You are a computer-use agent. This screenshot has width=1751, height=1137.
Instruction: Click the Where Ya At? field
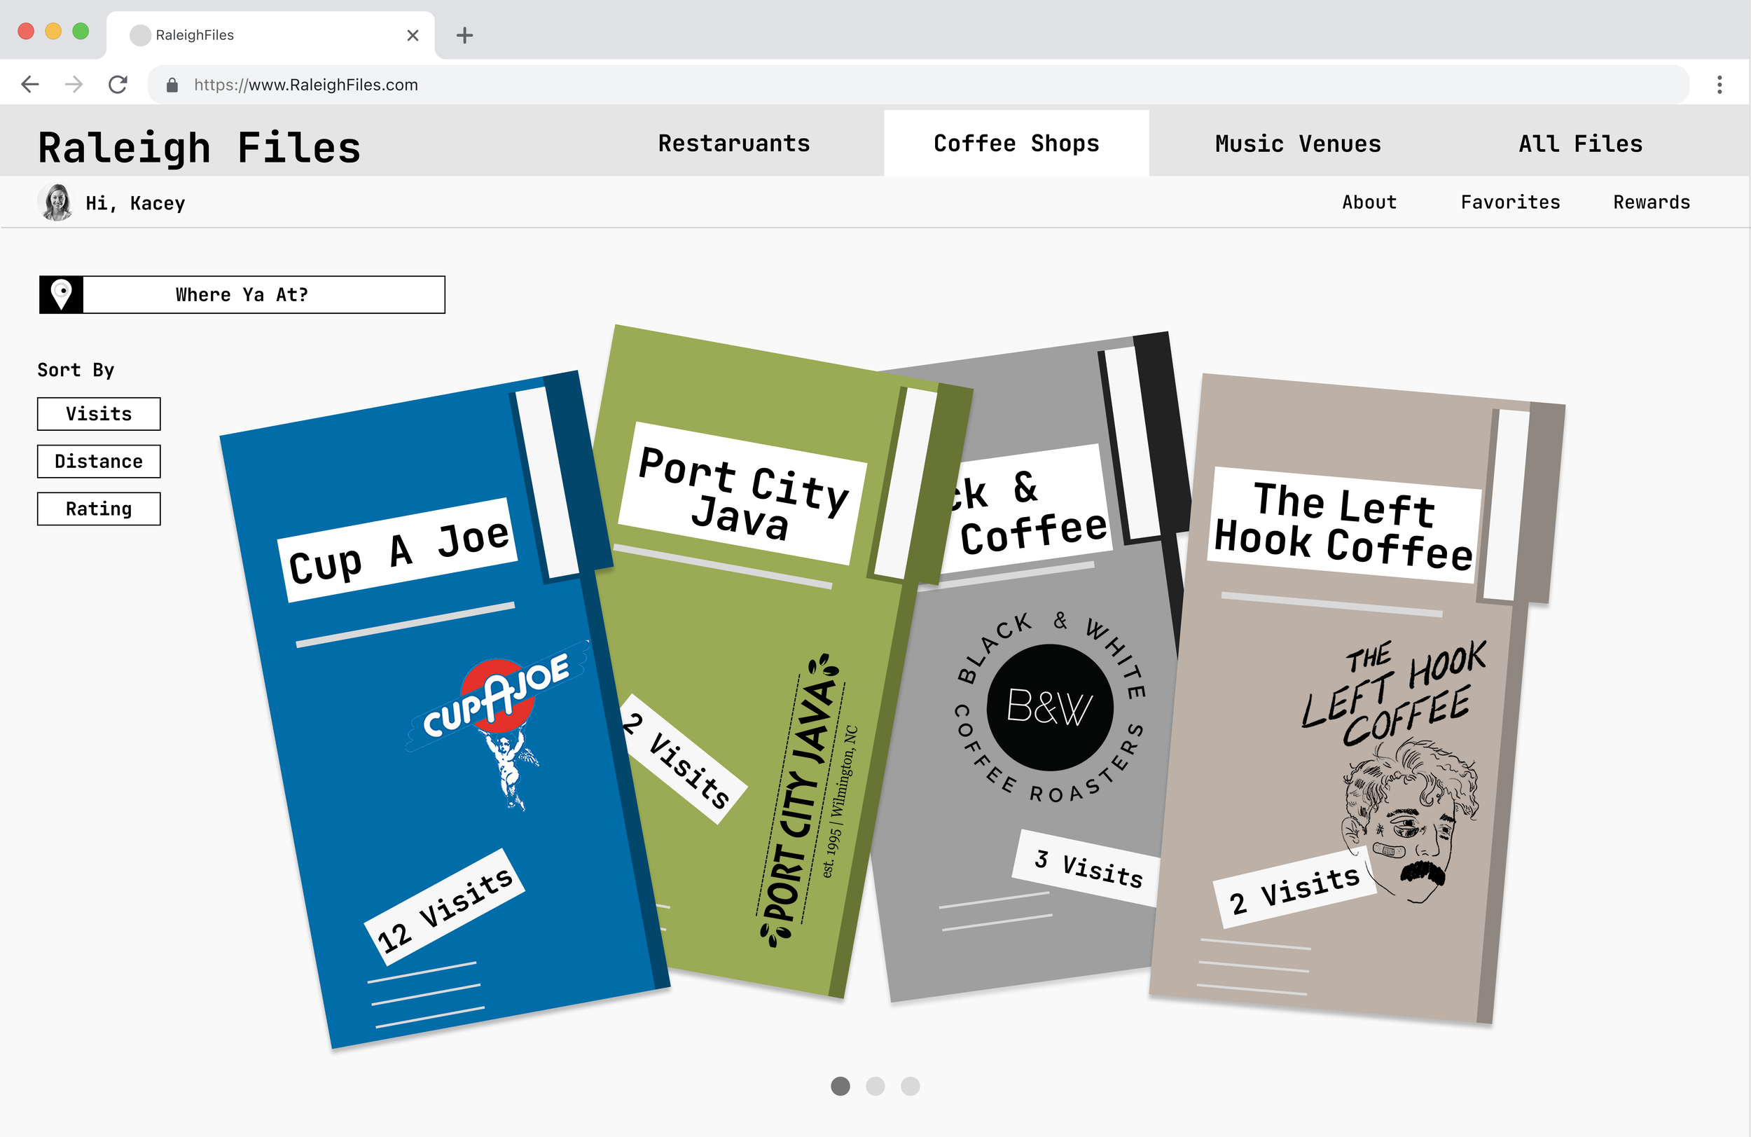tap(263, 295)
